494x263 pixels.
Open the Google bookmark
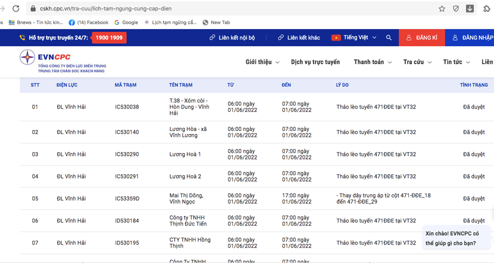126,22
